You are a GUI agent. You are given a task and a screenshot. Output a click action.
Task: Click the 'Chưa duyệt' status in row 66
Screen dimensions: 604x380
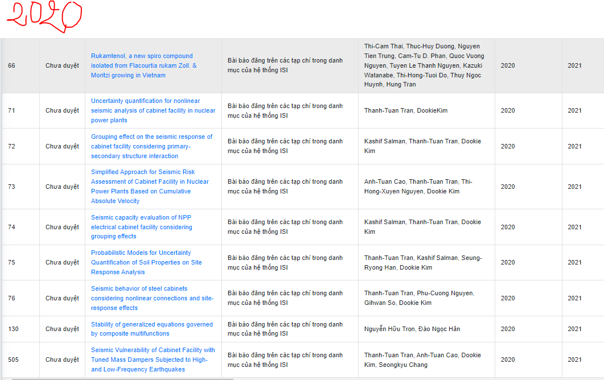pos(62,65)
